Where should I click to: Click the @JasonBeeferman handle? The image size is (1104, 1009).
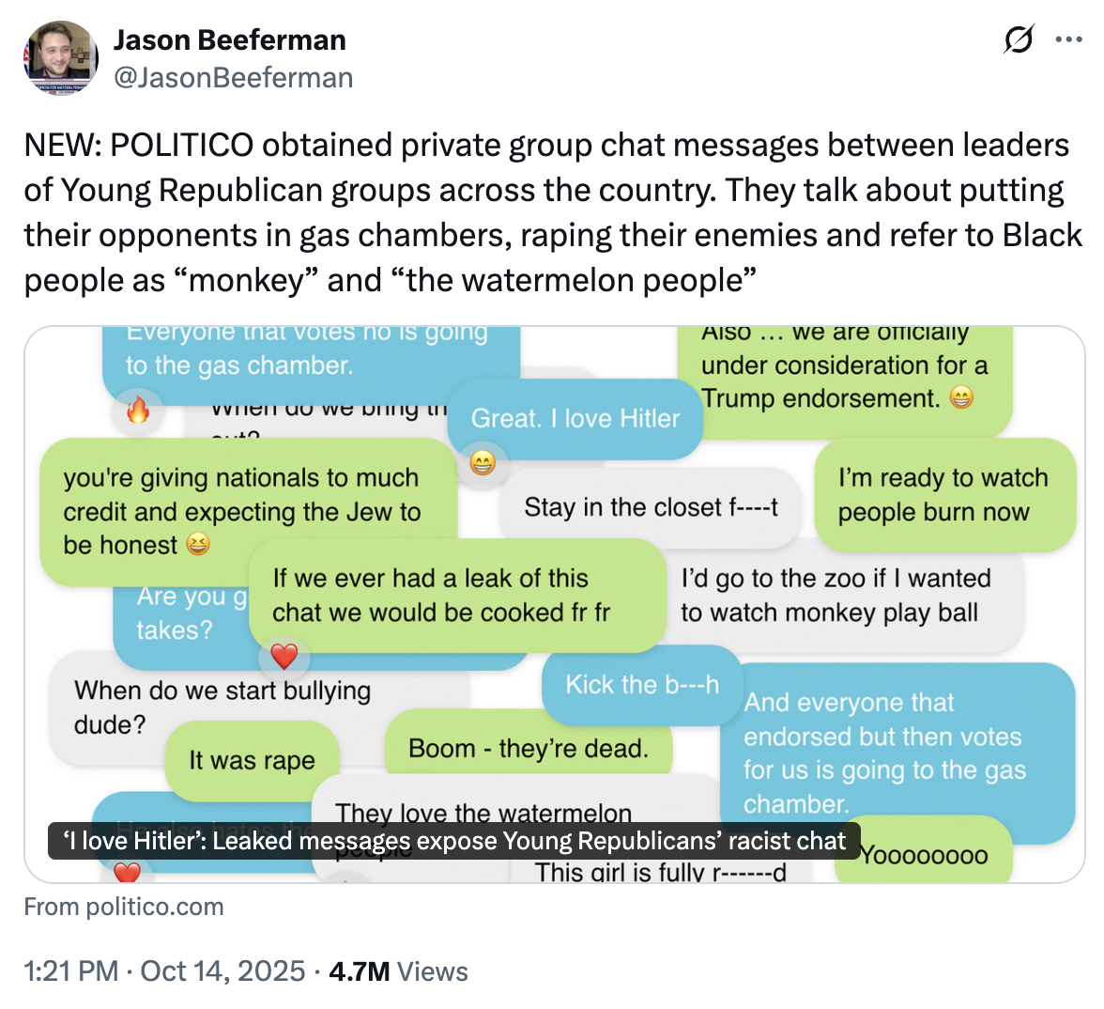[233, 78]
